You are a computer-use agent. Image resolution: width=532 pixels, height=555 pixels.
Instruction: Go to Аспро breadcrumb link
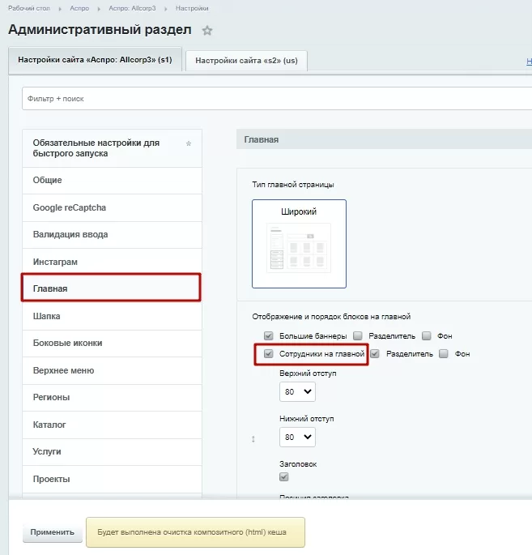coord(79,8)
